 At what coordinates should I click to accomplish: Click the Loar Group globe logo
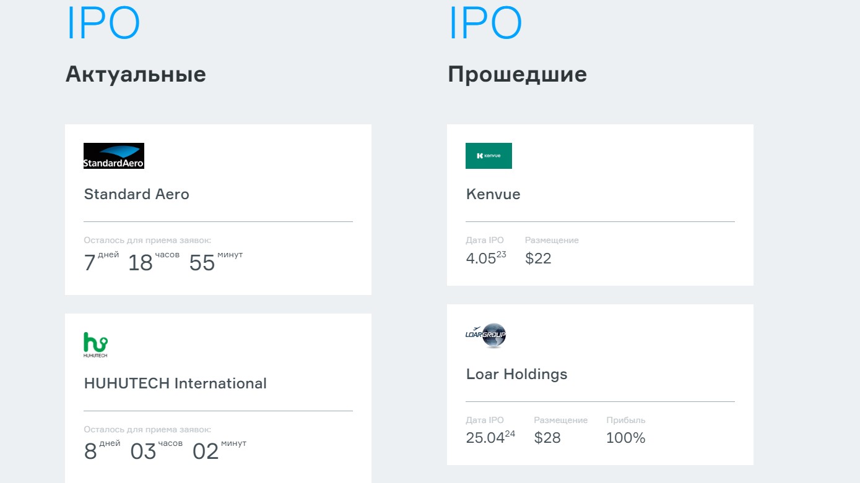click(x=486, y=336)
